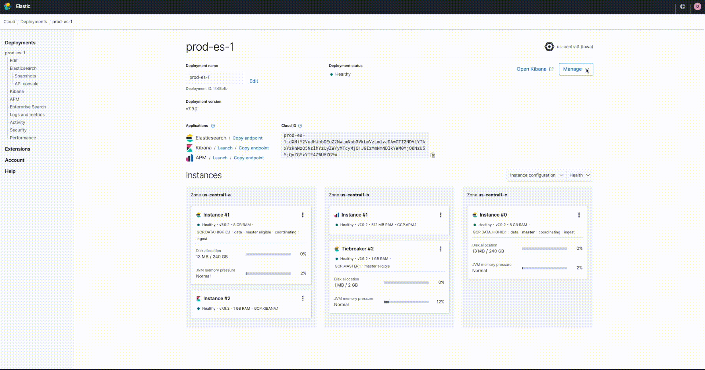Click the deployment name input field

tap(215, 77)
